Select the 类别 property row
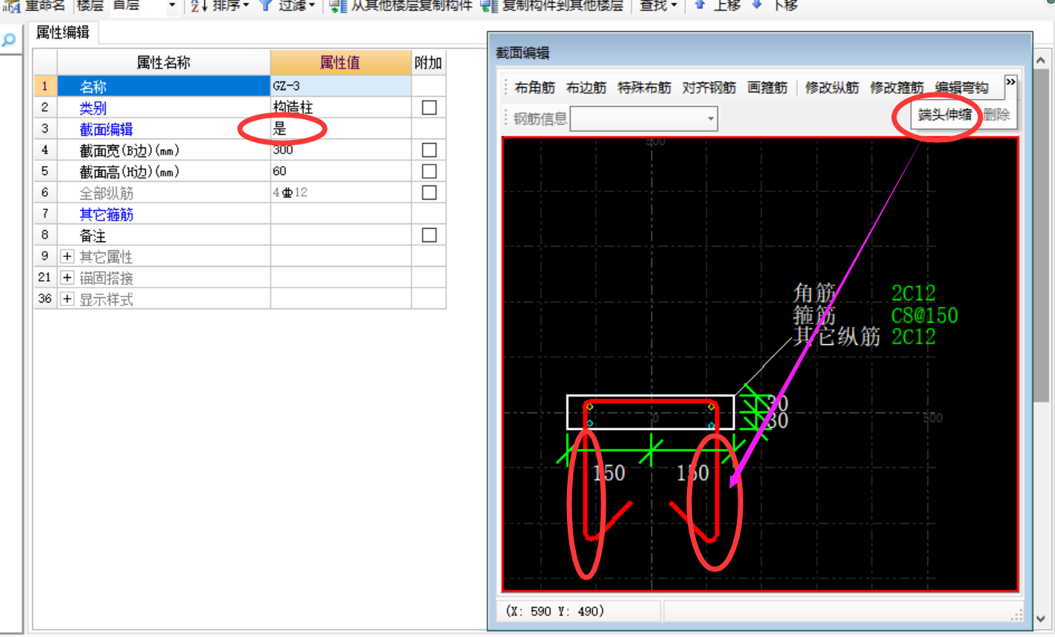1055x637 pixels. click(164, 108)
